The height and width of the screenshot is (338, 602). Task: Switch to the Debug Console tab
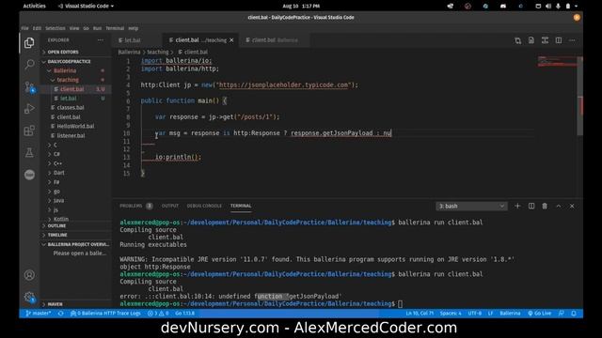click(x=204, y=207)
